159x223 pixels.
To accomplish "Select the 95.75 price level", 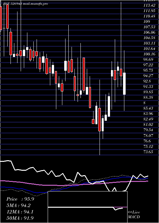I will pos(148,70).
